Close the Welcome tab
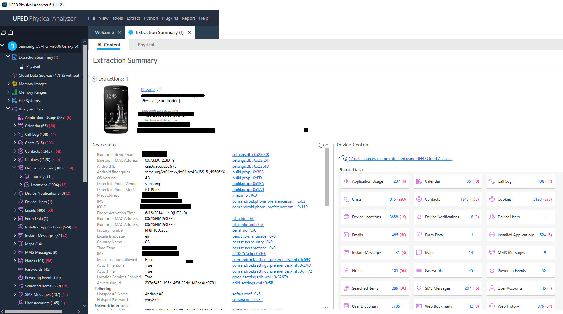563x314 pixels. (120, 32)
